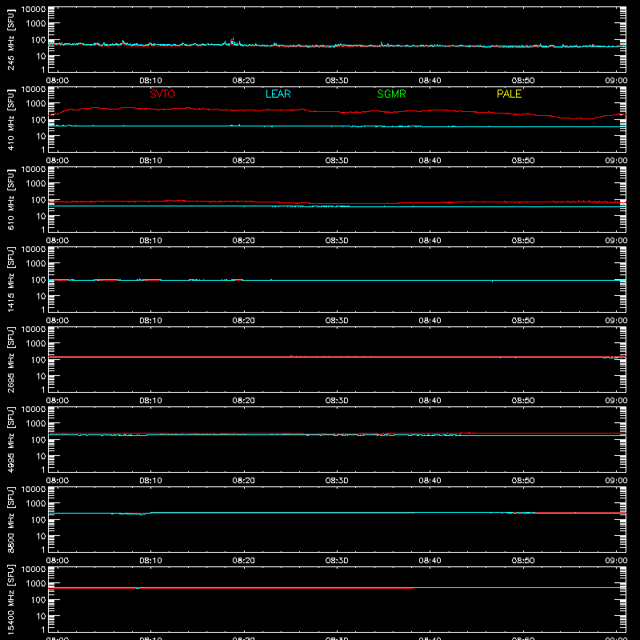Click the 10 flux label of 1415 MHz panel
This screenshot has height=640, width=640.
click(x=41, y=296)
